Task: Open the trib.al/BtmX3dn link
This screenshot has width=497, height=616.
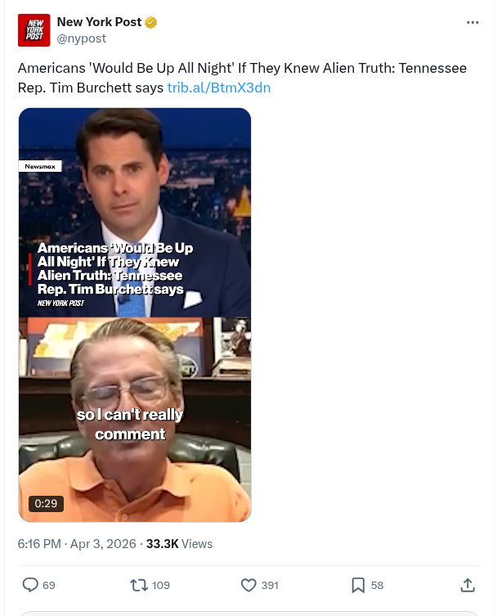Action: coord(219,88)
